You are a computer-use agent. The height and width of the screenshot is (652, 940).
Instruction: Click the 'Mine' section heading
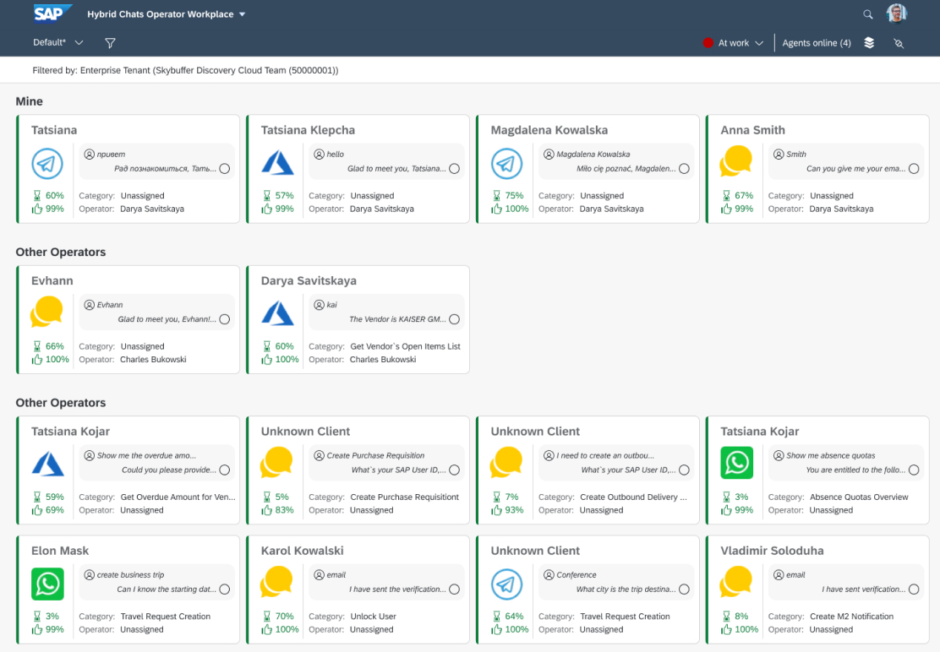(x=30, y=101)
